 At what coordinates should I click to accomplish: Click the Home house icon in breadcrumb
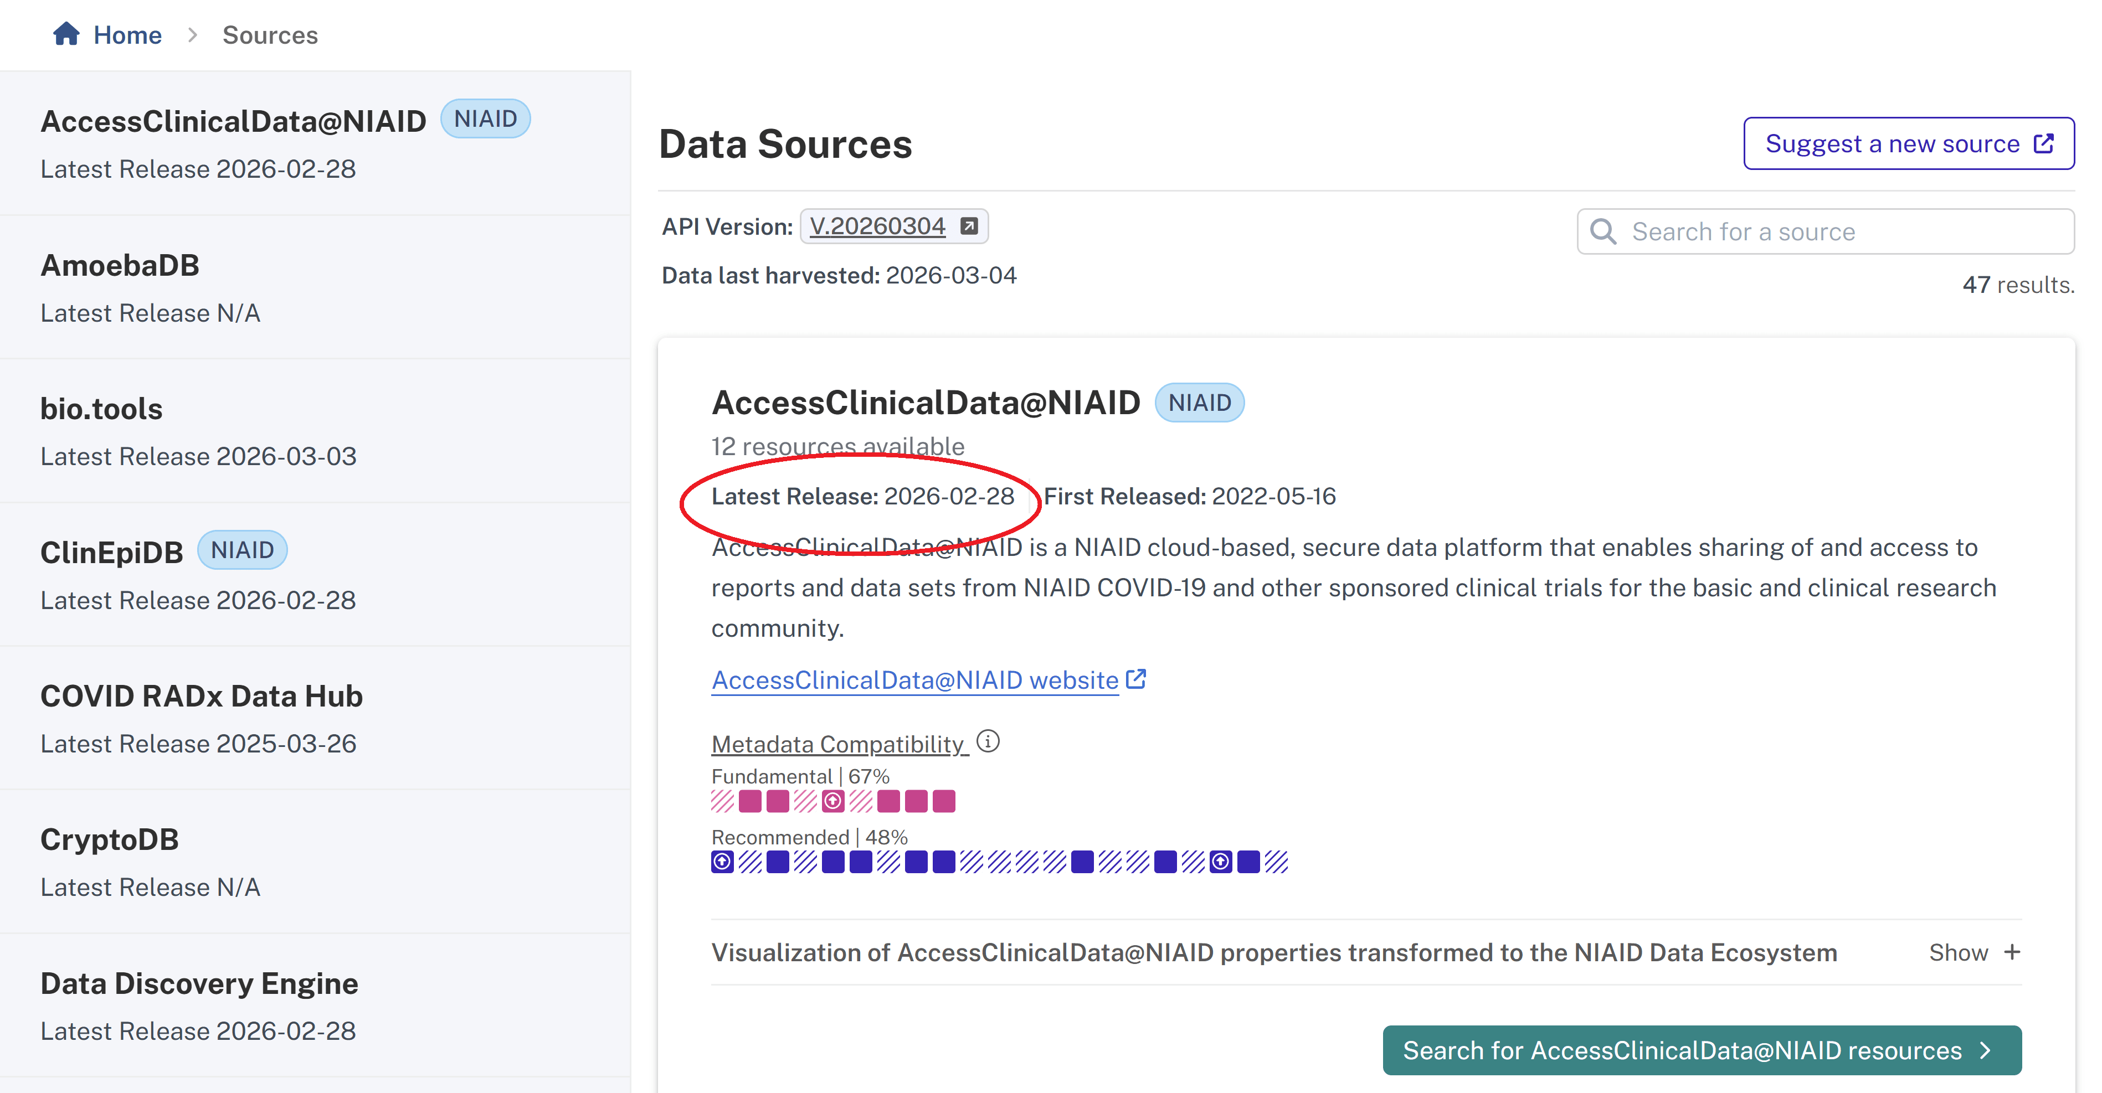66,33
